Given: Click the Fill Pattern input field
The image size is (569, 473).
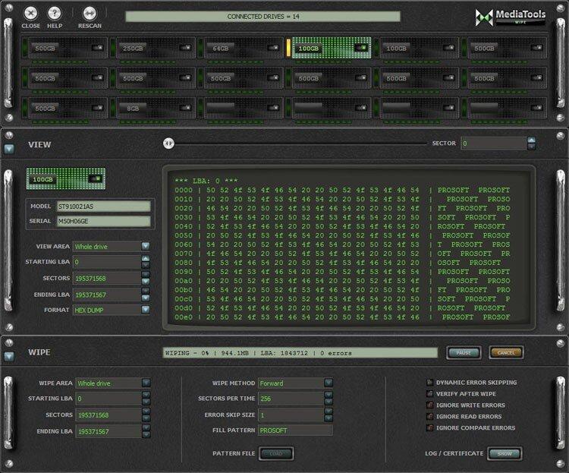Looking at the screenshot, I should coord(295,430).
